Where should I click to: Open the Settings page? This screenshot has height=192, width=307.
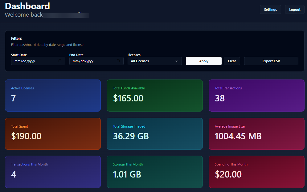pyautogui.click(x=270, y=9)
